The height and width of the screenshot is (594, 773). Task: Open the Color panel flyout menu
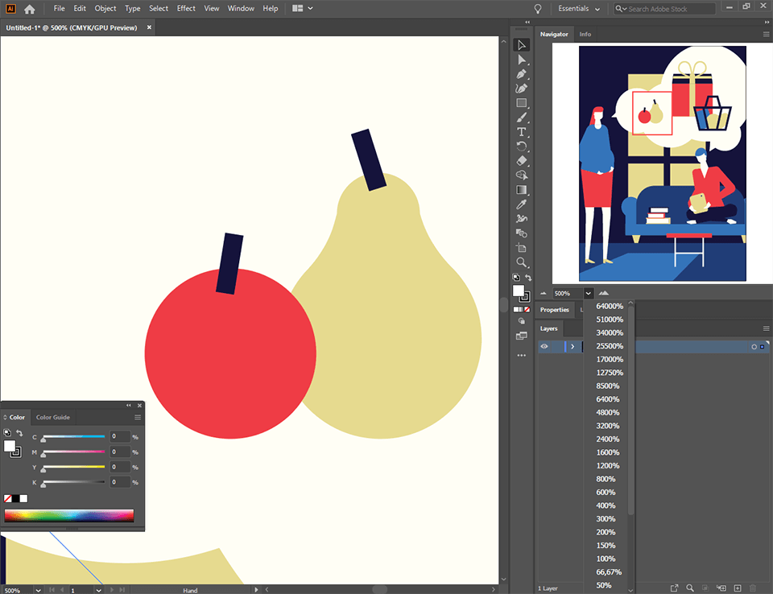pyautogui.click(x=138, y=417)
